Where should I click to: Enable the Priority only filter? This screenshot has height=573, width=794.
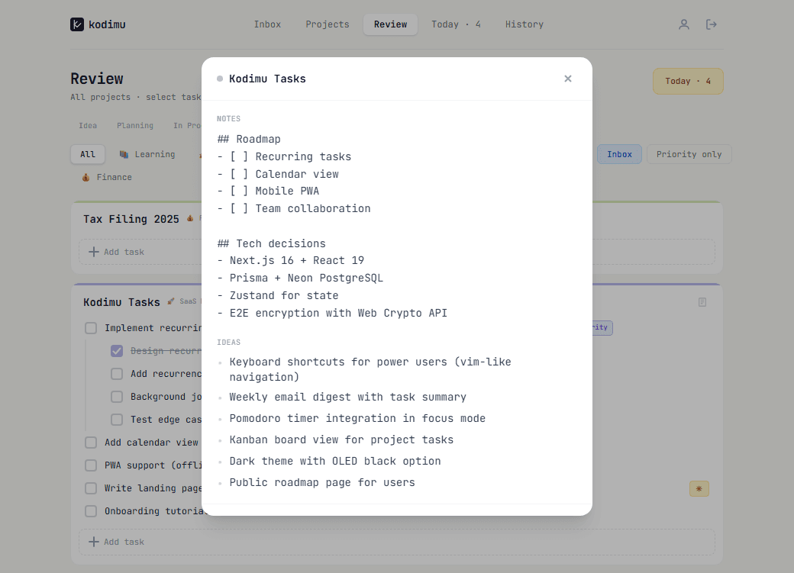(x=689, y=154)
